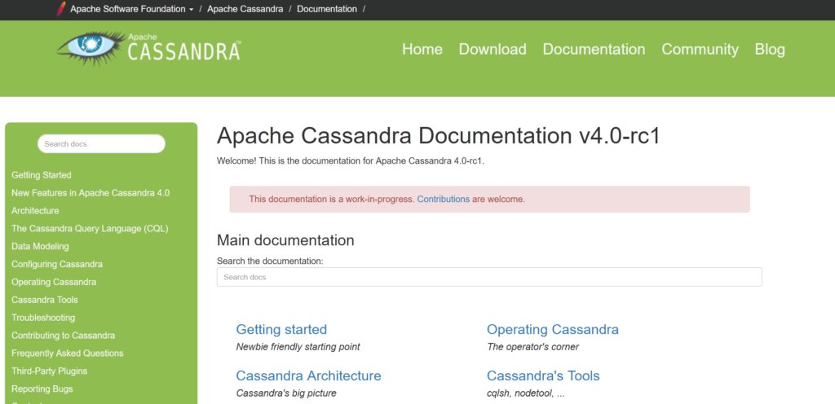835x404 pixels.
Task: Click the welcome sentence under the title
Action: click(351, 160)
